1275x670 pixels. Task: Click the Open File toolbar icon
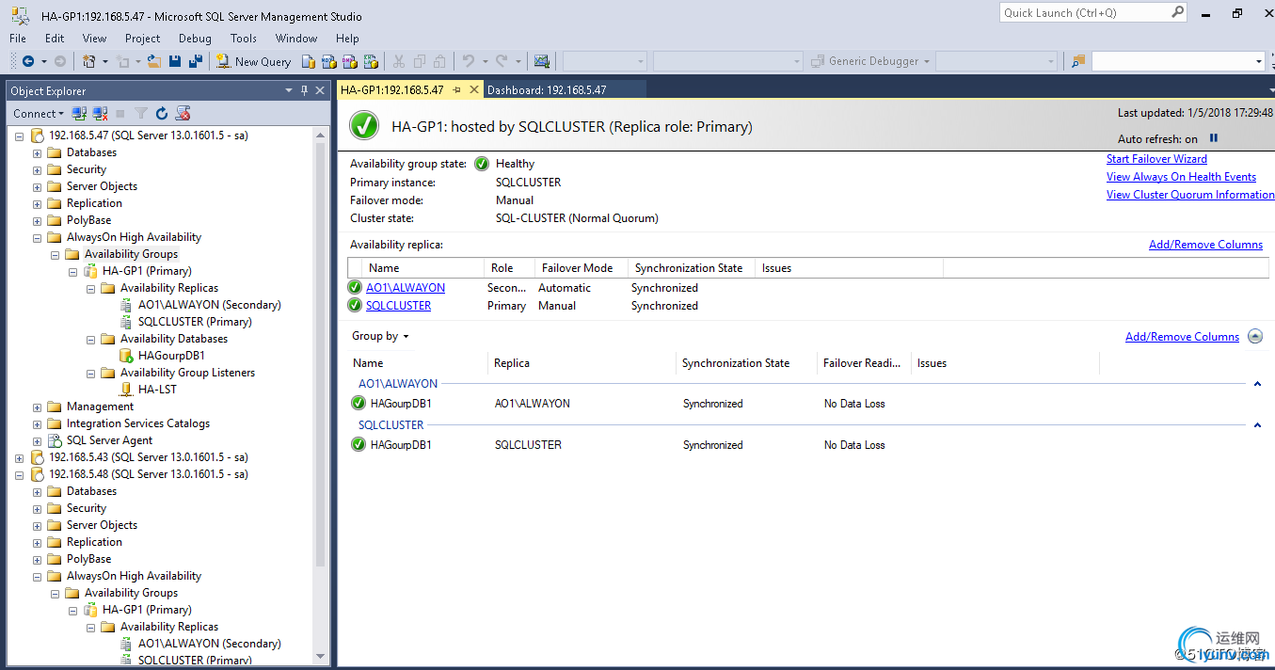pyautogui.click(x=151, y=61)
